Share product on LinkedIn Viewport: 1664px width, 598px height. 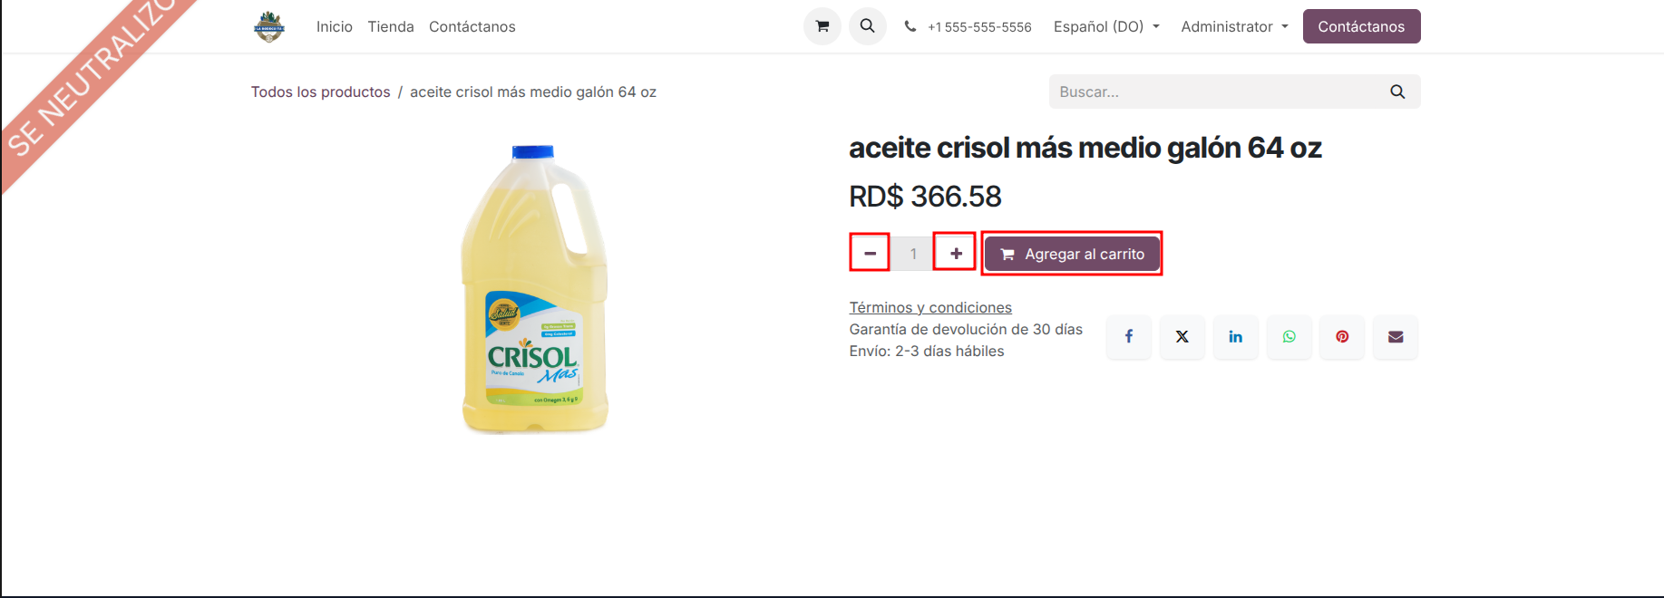1235,337
